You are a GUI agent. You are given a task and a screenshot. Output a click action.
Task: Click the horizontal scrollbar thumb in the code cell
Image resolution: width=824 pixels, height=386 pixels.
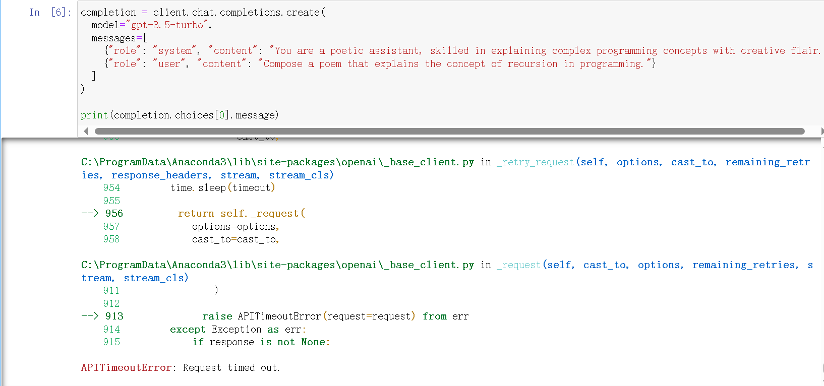449,131
